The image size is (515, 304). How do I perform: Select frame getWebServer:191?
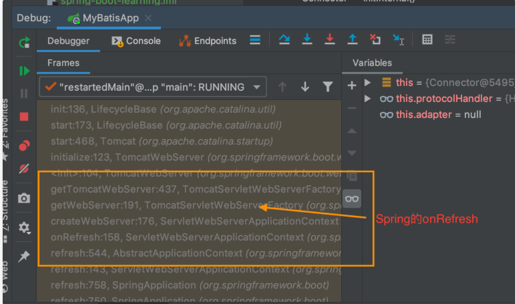coord(189,205)
